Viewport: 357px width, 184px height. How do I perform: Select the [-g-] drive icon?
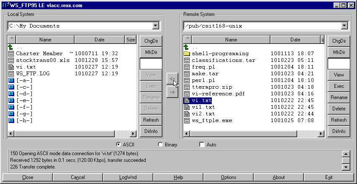pos(11,114)
